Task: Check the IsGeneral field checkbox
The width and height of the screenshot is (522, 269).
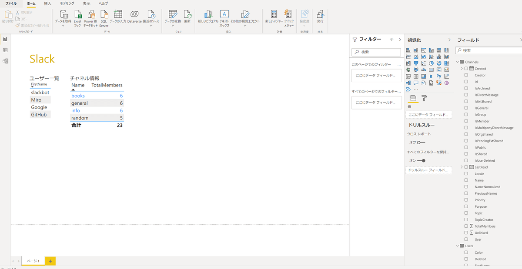Action: click(466, 108)
